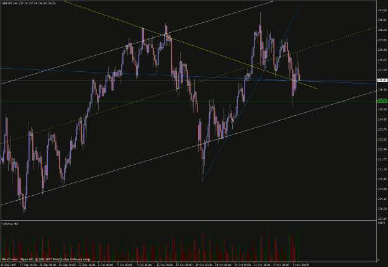Click the '24 Oct 08:00' time label
388x267 pixels.
pos(223,265)
